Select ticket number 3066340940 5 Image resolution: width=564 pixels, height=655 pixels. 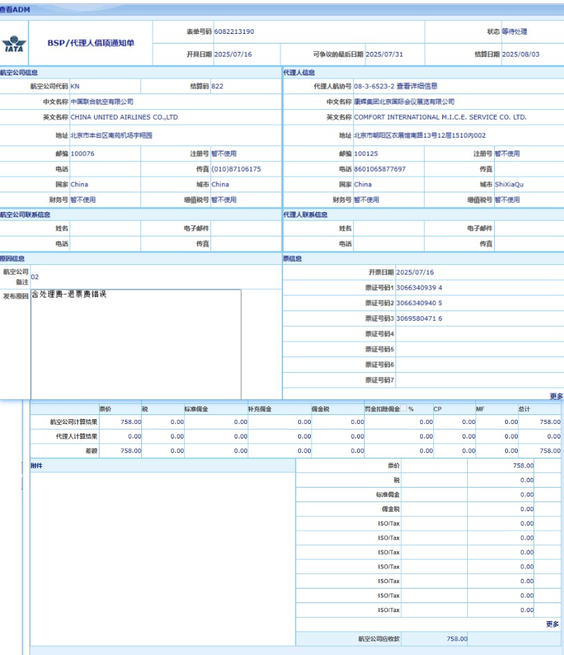[419, 303]
